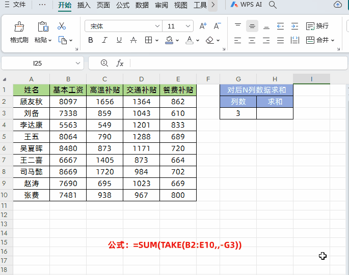
Task: Select the 开始 tab
Action: pos(65,5)
